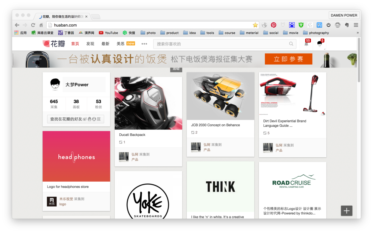
Task: Click the DAMEN POWER profile button
Action: (x=344, y=15)
